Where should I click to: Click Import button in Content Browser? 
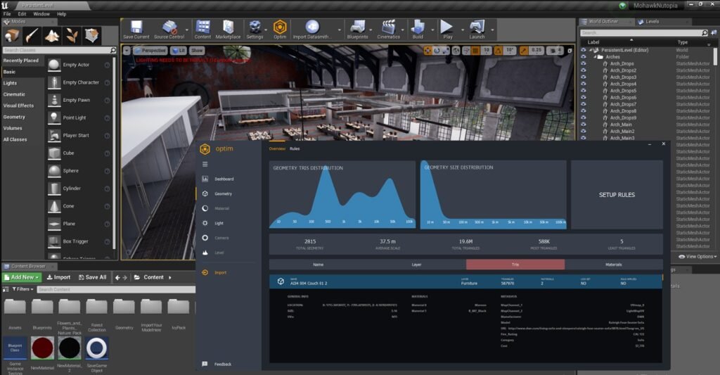tap(59, 277)
